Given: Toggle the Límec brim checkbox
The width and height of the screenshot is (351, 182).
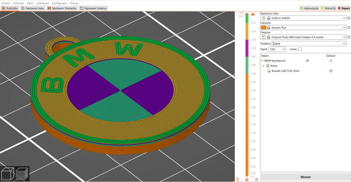Looking at the screenshot, I should coord(300,50).
